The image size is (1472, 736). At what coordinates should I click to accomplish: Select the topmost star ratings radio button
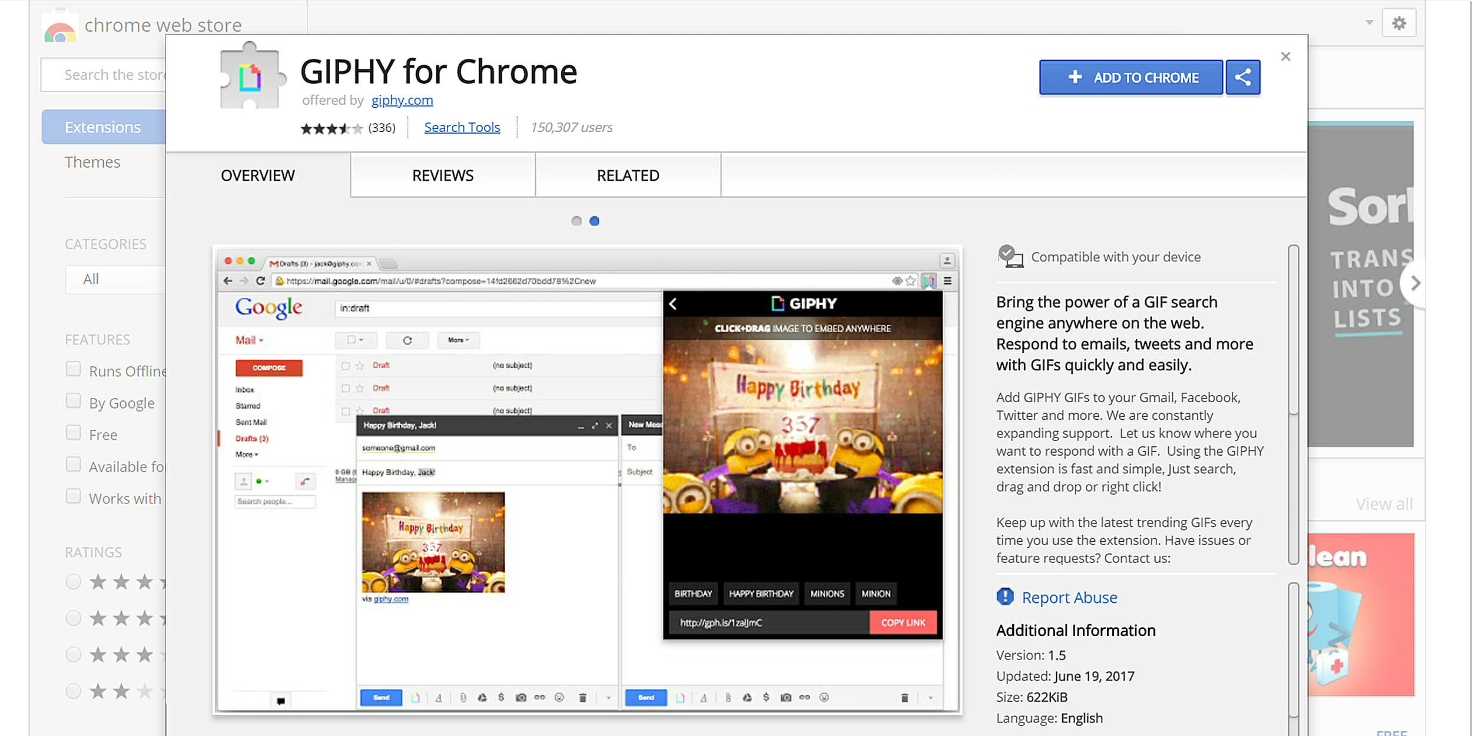74,581
